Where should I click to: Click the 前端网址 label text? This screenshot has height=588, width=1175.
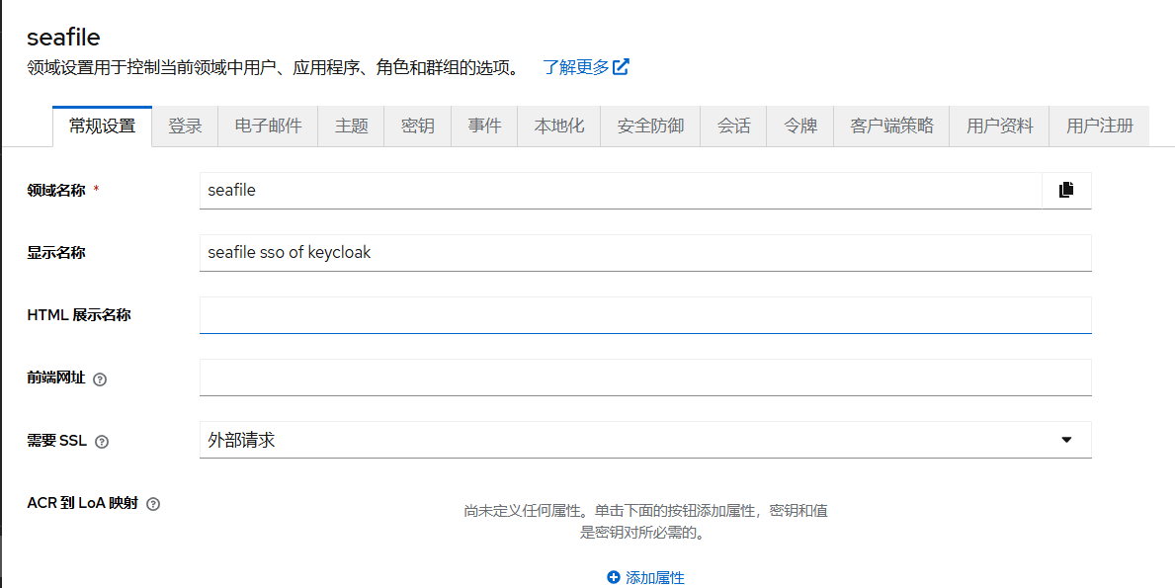[x=56, y=378]
